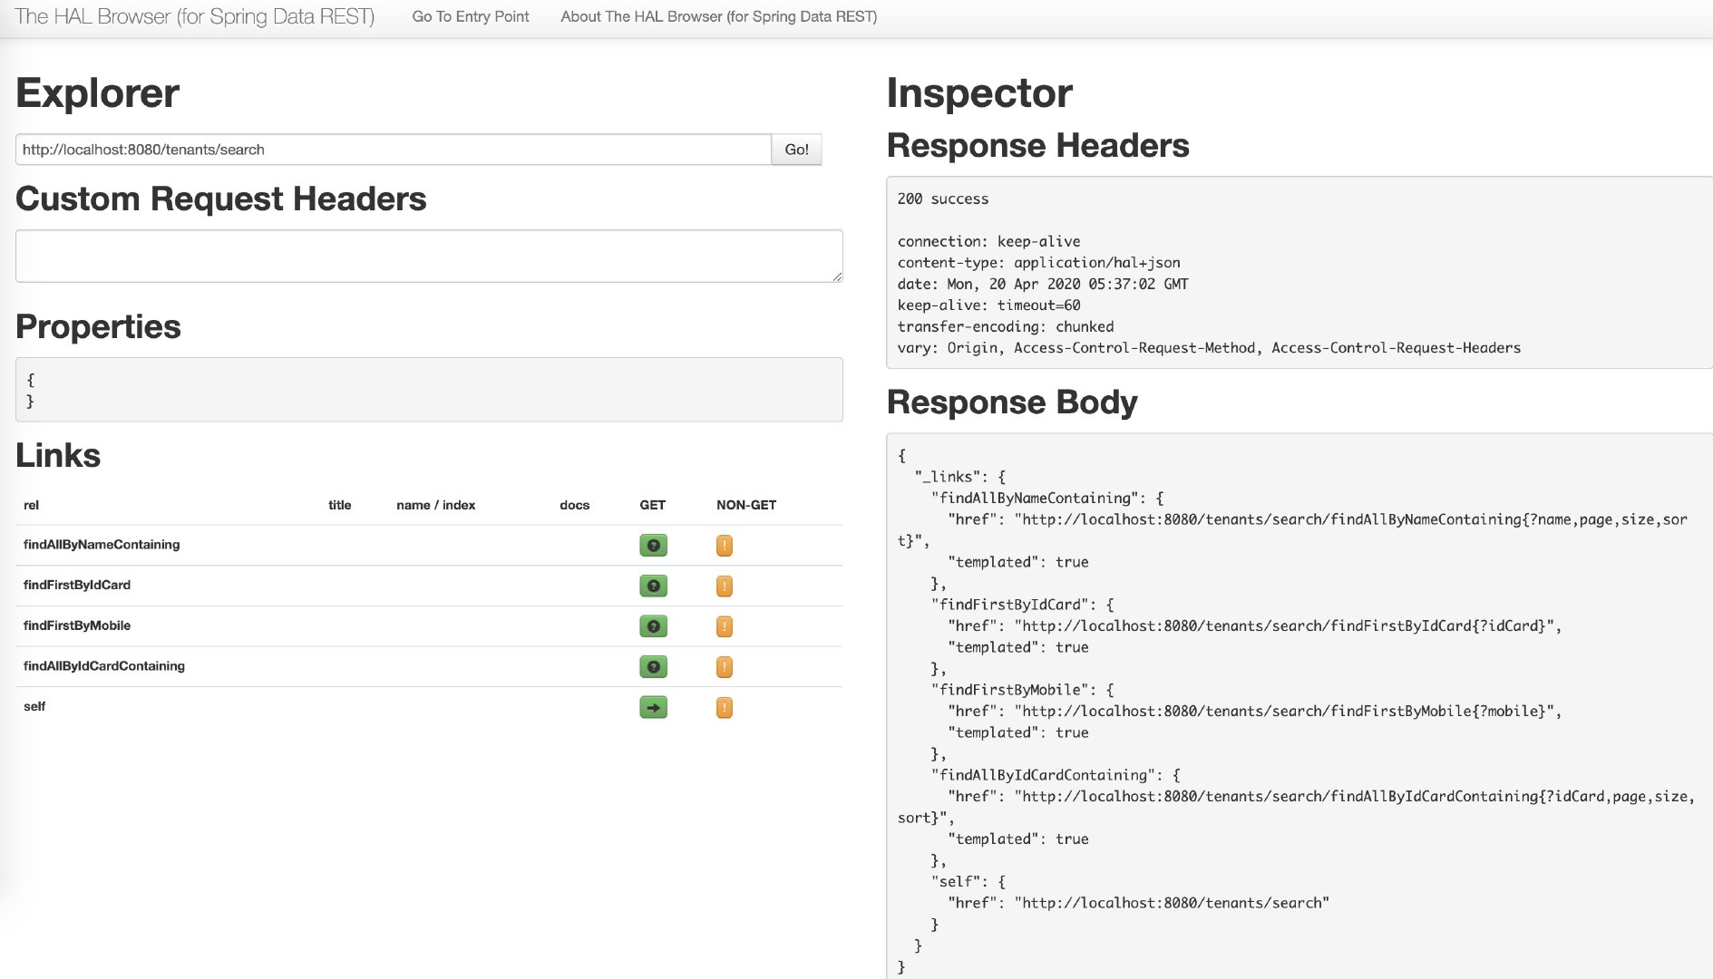The width and height of the screenshot is (1713, 979).
Task: Click the NON-GET request icon for self
Action: click(724, 707)
